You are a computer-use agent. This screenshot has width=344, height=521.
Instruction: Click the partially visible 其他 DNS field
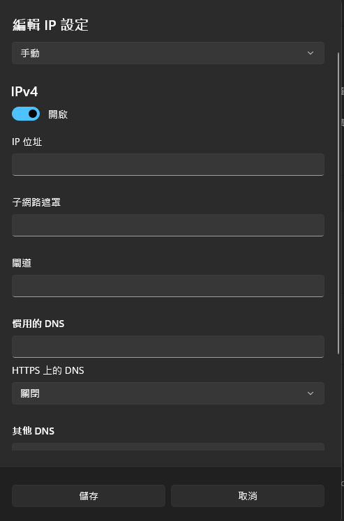coord(168,447)
